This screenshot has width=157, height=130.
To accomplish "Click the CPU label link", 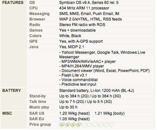I will point(33,8).
